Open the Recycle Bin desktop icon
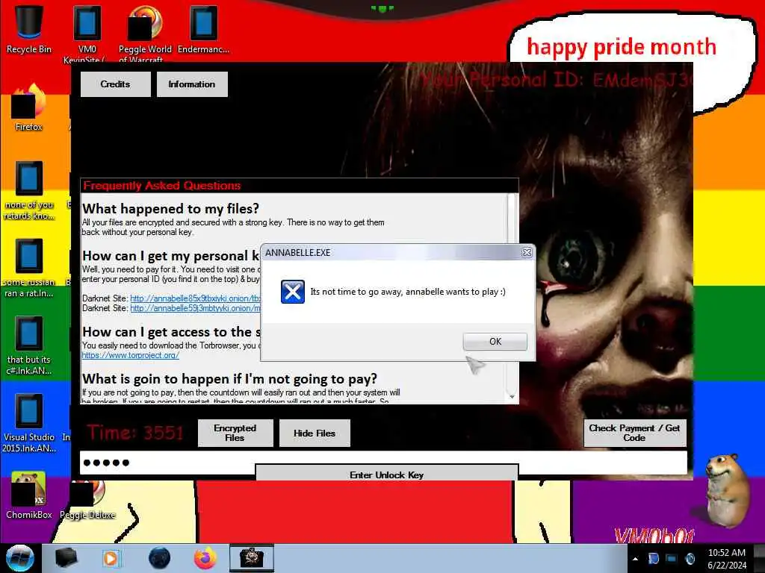 coord(29,29)
